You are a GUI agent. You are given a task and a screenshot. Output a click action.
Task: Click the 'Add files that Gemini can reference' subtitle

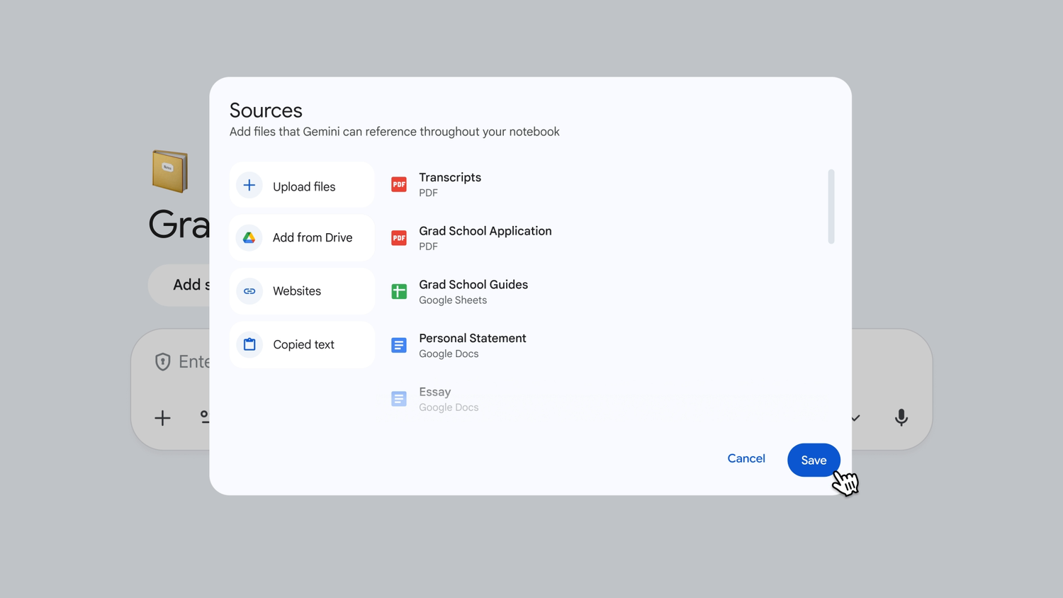click(395, 132)
